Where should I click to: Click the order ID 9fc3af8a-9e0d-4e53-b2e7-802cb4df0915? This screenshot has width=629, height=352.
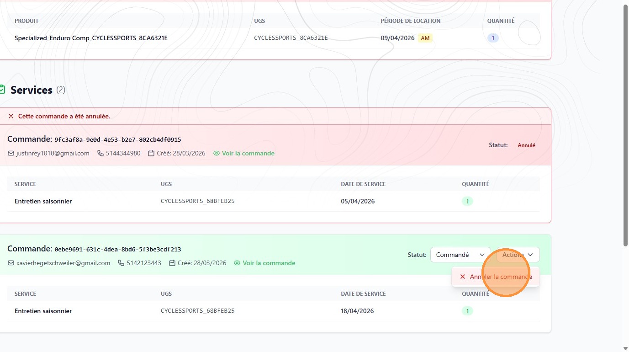tap(118, 140)
